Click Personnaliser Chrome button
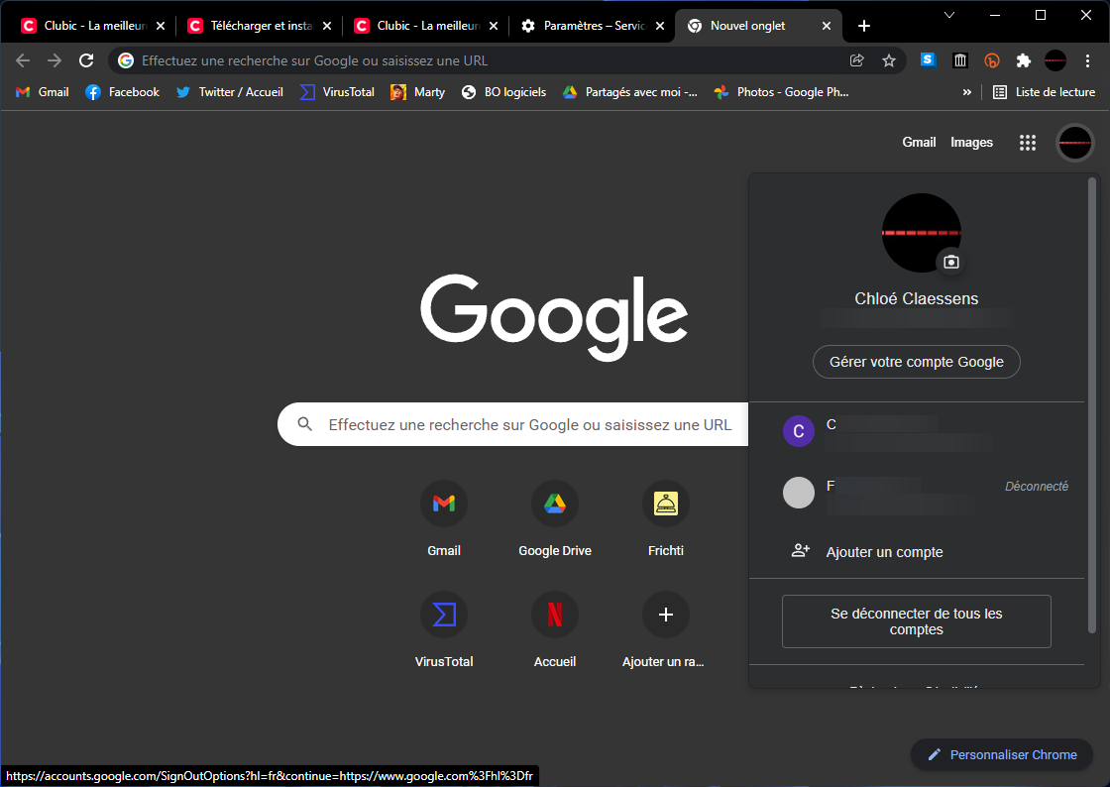Screen dimensions: 1110x787 click(1002, 754)
